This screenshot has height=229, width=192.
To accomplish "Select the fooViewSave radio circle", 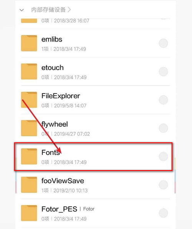I will pos(163,185).
